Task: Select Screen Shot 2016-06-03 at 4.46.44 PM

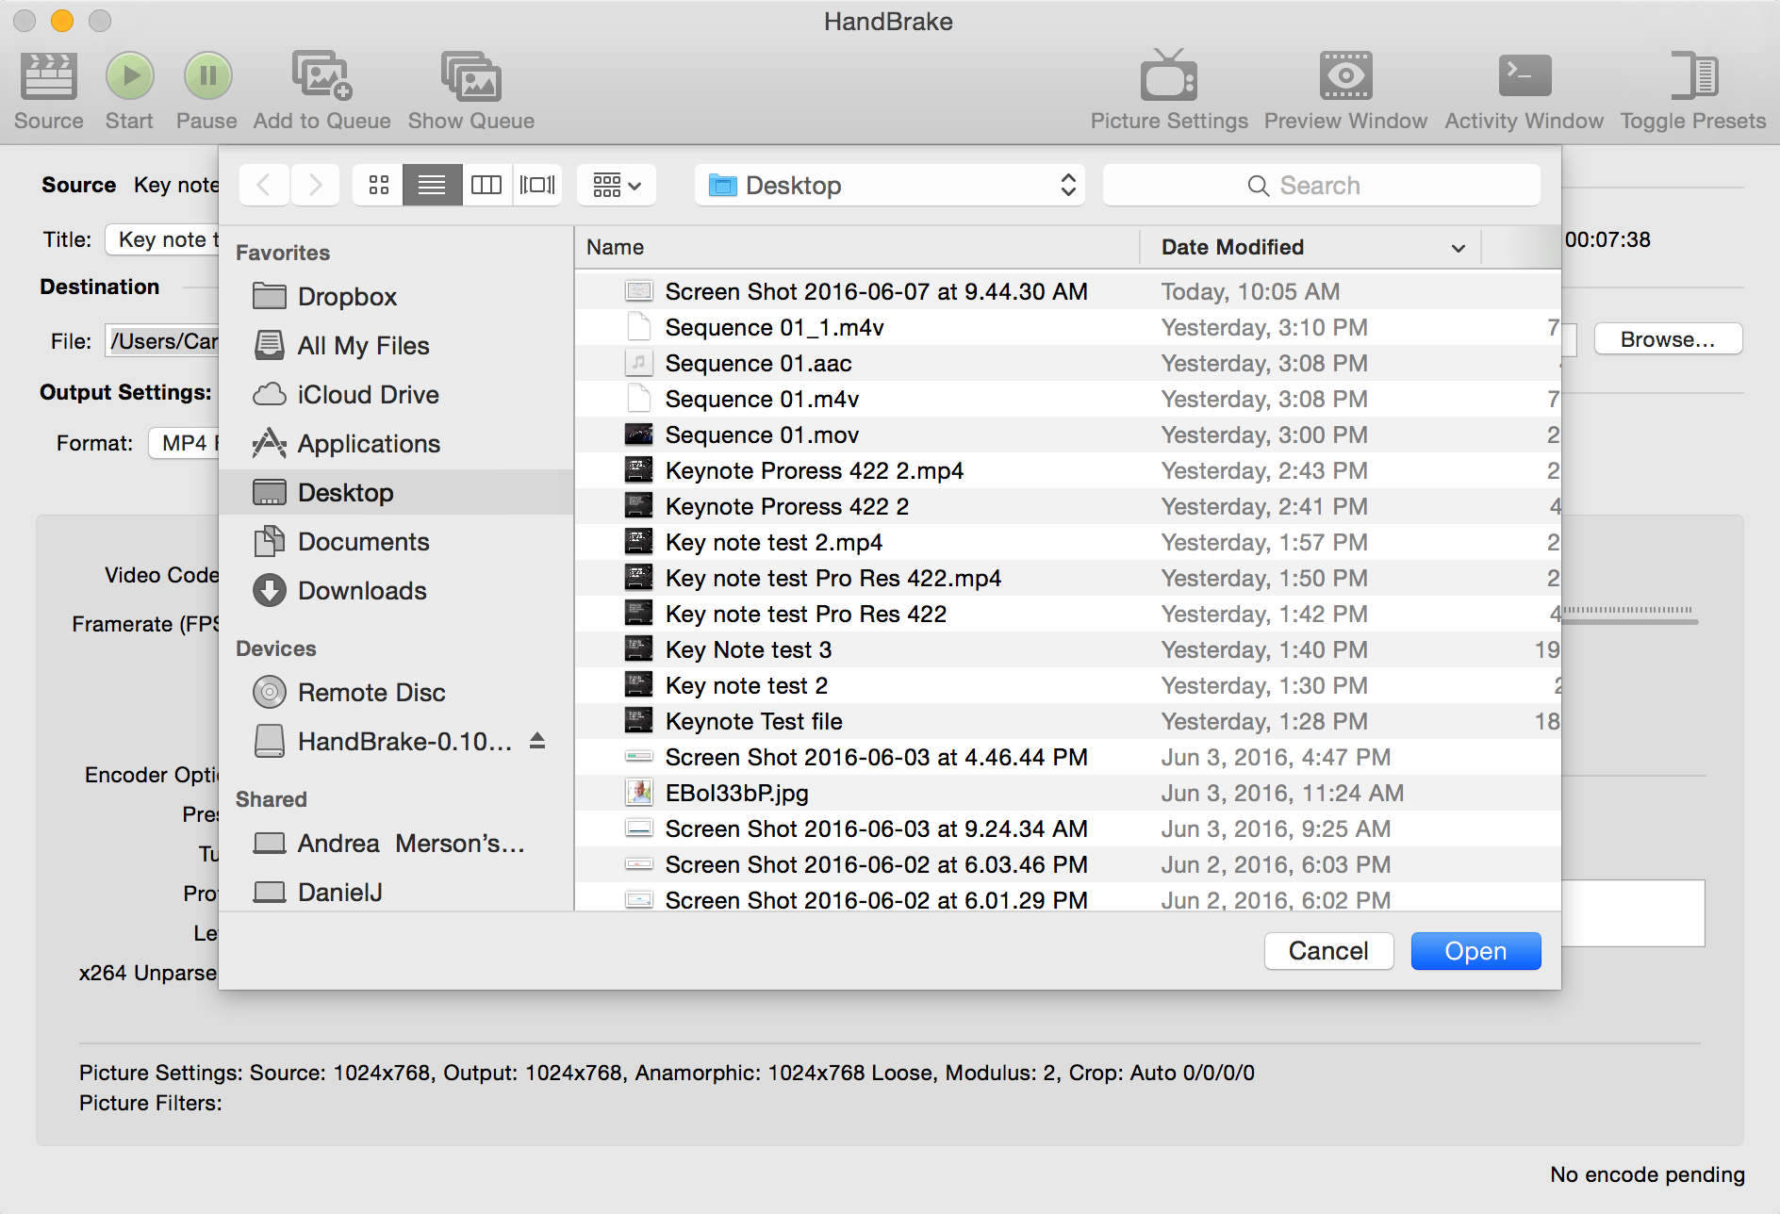Action: pos(1067,757)
